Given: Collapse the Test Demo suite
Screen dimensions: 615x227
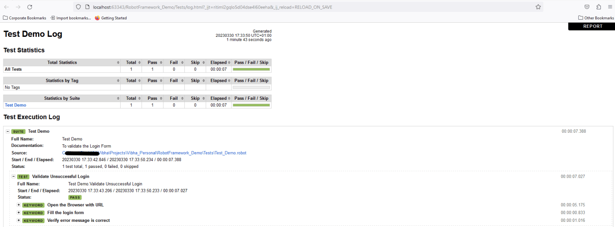Looking at the screenshot, I should click(8, 131).
